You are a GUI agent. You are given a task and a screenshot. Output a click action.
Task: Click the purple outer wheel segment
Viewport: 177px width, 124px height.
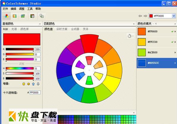coord(67,56)
